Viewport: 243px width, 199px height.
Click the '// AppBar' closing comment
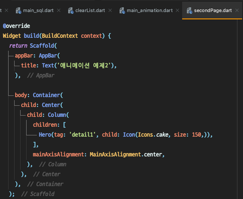point(41,76)
